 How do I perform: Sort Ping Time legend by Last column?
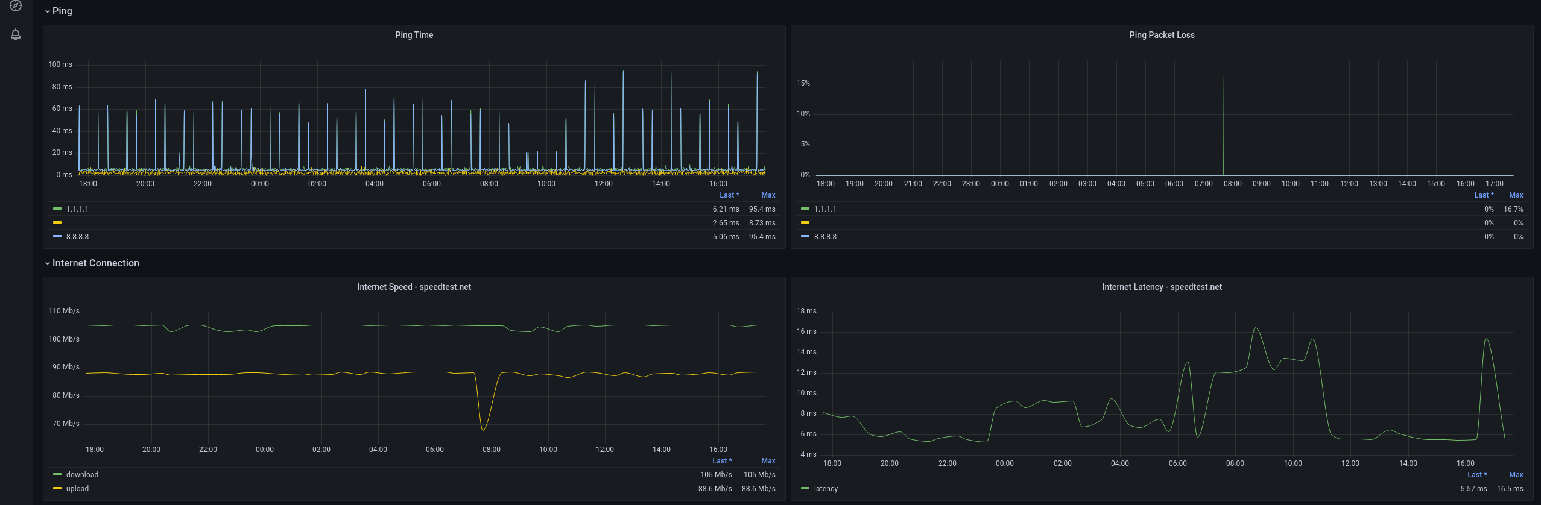pyautogui.click(x=729, y=195)
